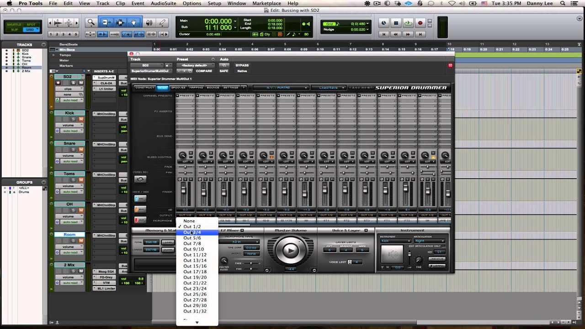Click the Remove button in Instrument panel

[x=437, y=259]
